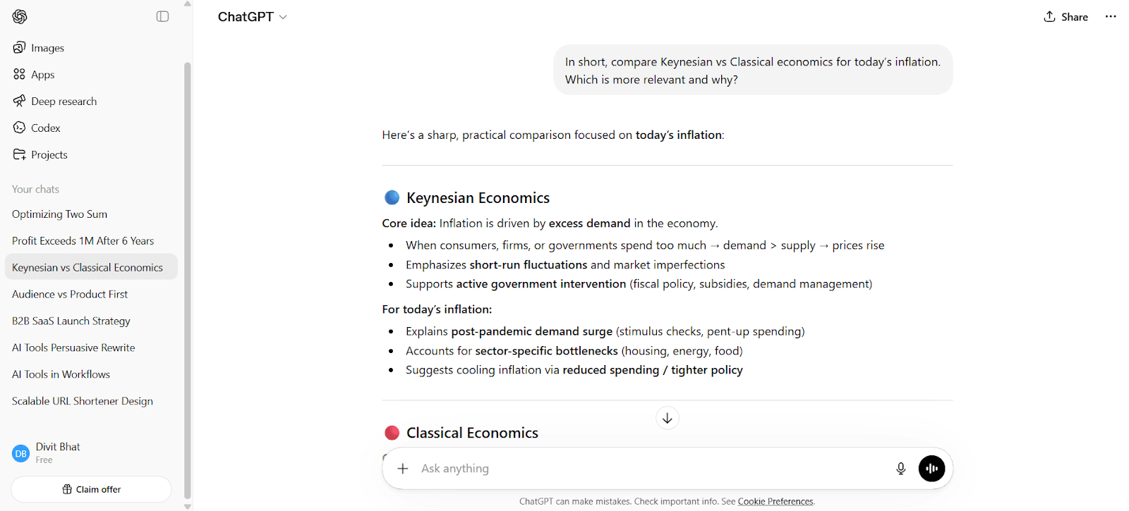
Task: Click the OpenAI logo at top left
Action: coord(20,16)
